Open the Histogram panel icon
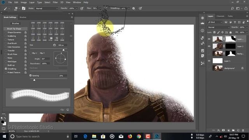 [x=202, y=23]
